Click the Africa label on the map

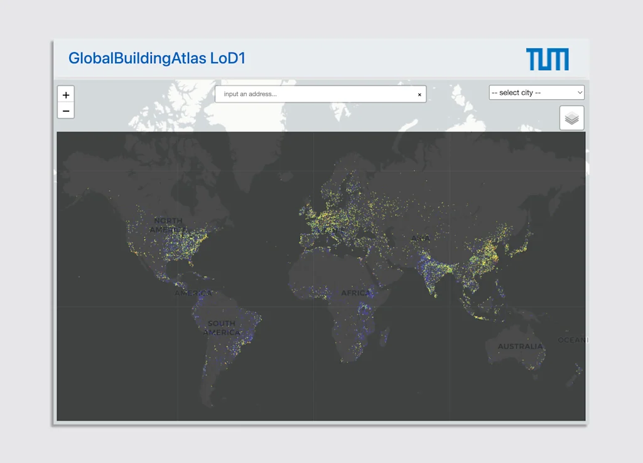click(355, 293)
